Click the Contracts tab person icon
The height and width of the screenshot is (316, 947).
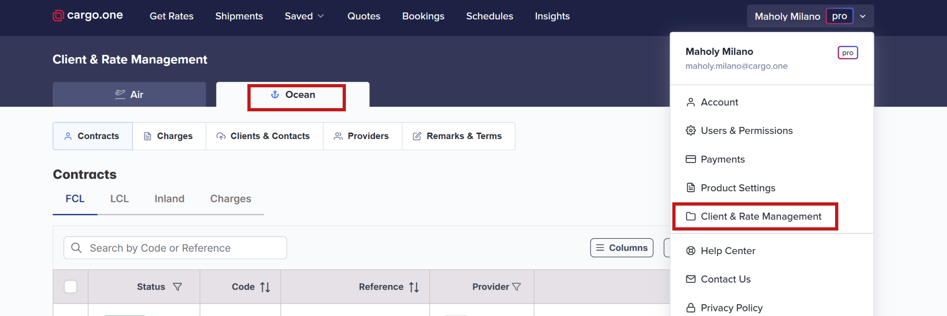click(68, 136)
